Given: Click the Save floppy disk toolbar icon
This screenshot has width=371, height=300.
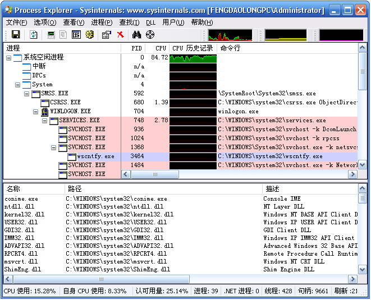Looking at the screenshot, I should pyautogui.click(x=16, y=35).
